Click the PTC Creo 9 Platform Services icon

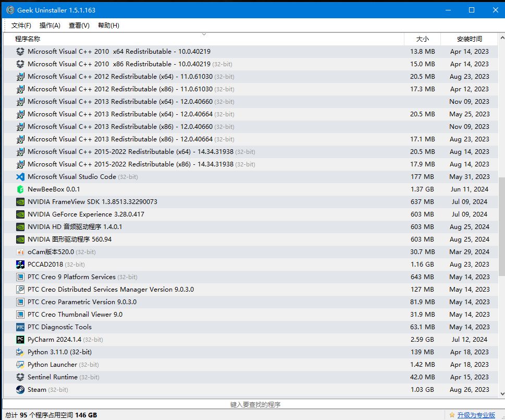pos(20,277)
